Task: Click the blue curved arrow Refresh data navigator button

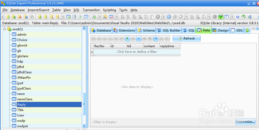Action: 155,38
